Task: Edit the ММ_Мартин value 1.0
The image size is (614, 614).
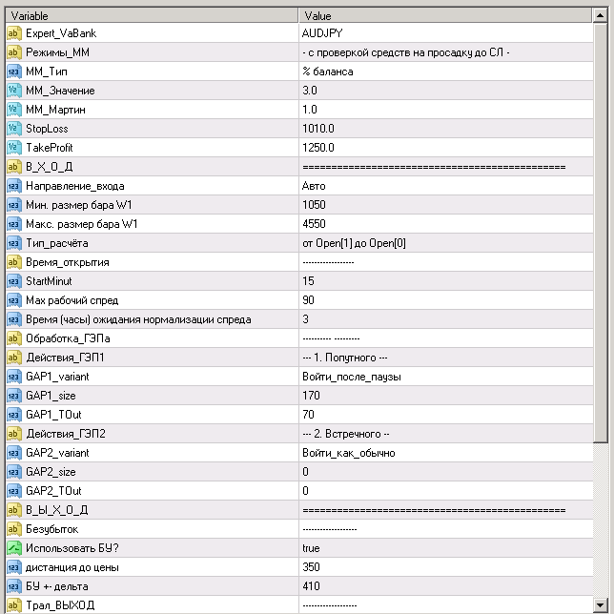Action: point(446,110)
